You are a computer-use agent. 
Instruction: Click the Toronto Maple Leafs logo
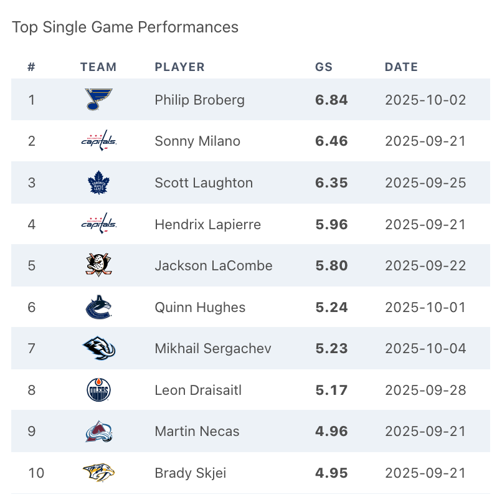click(98, 182)
